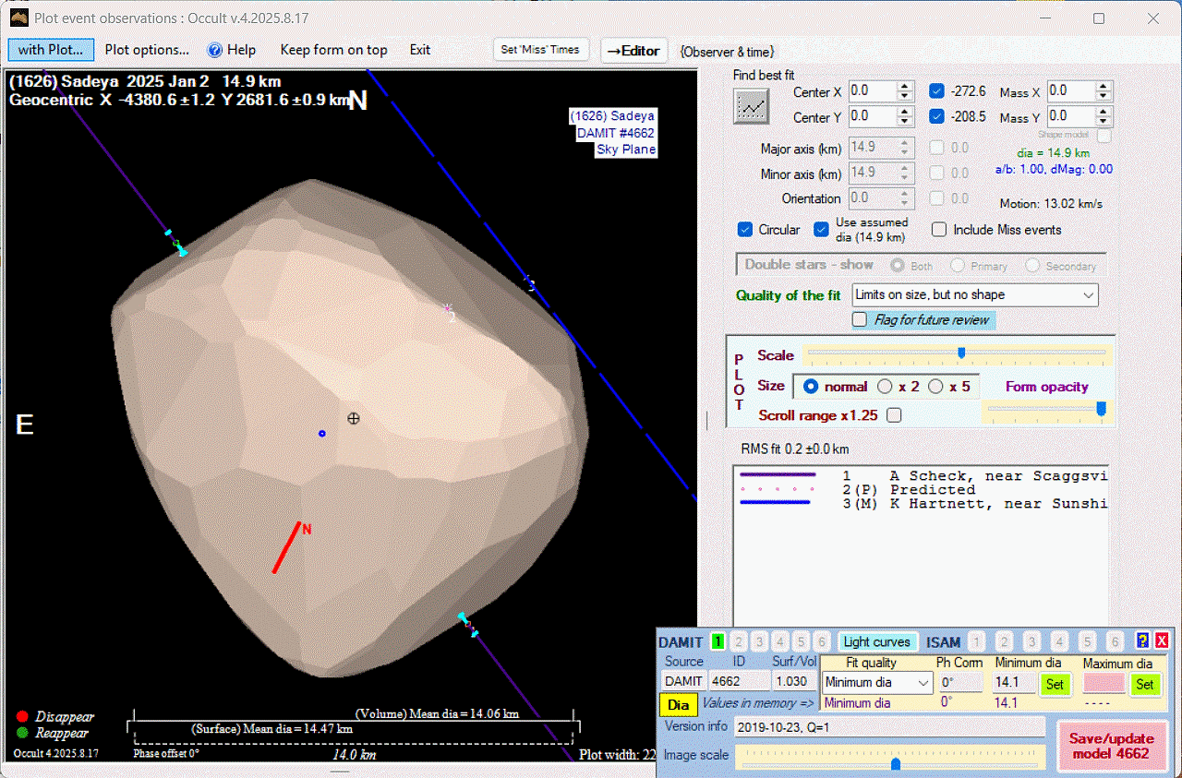Image resolution: width=1182 pixels, height=778 pixels.
Task: Click the Save/update model 4662 button
Action: click(1110, 746)
